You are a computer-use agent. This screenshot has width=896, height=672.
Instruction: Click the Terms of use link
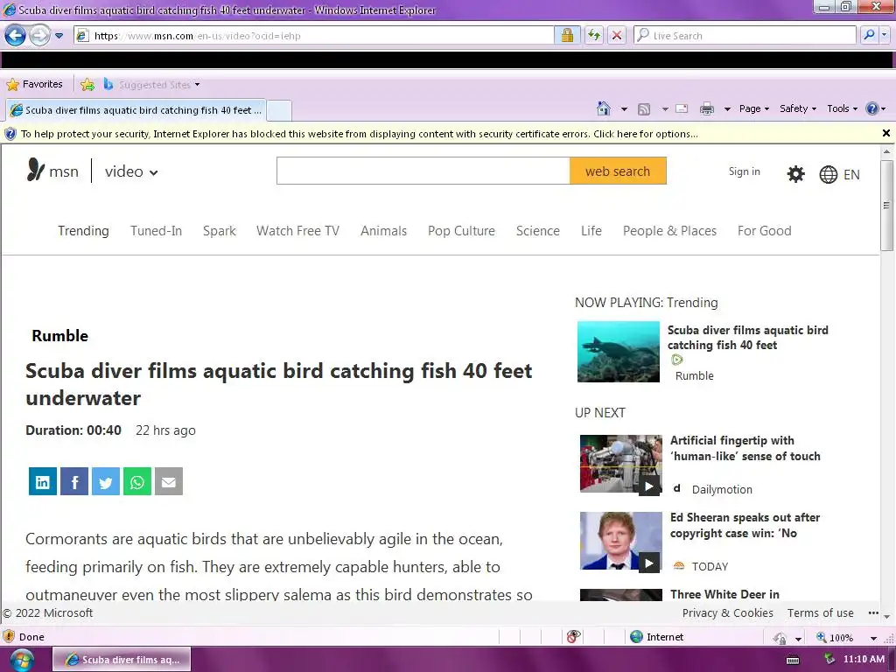(820, 613)
